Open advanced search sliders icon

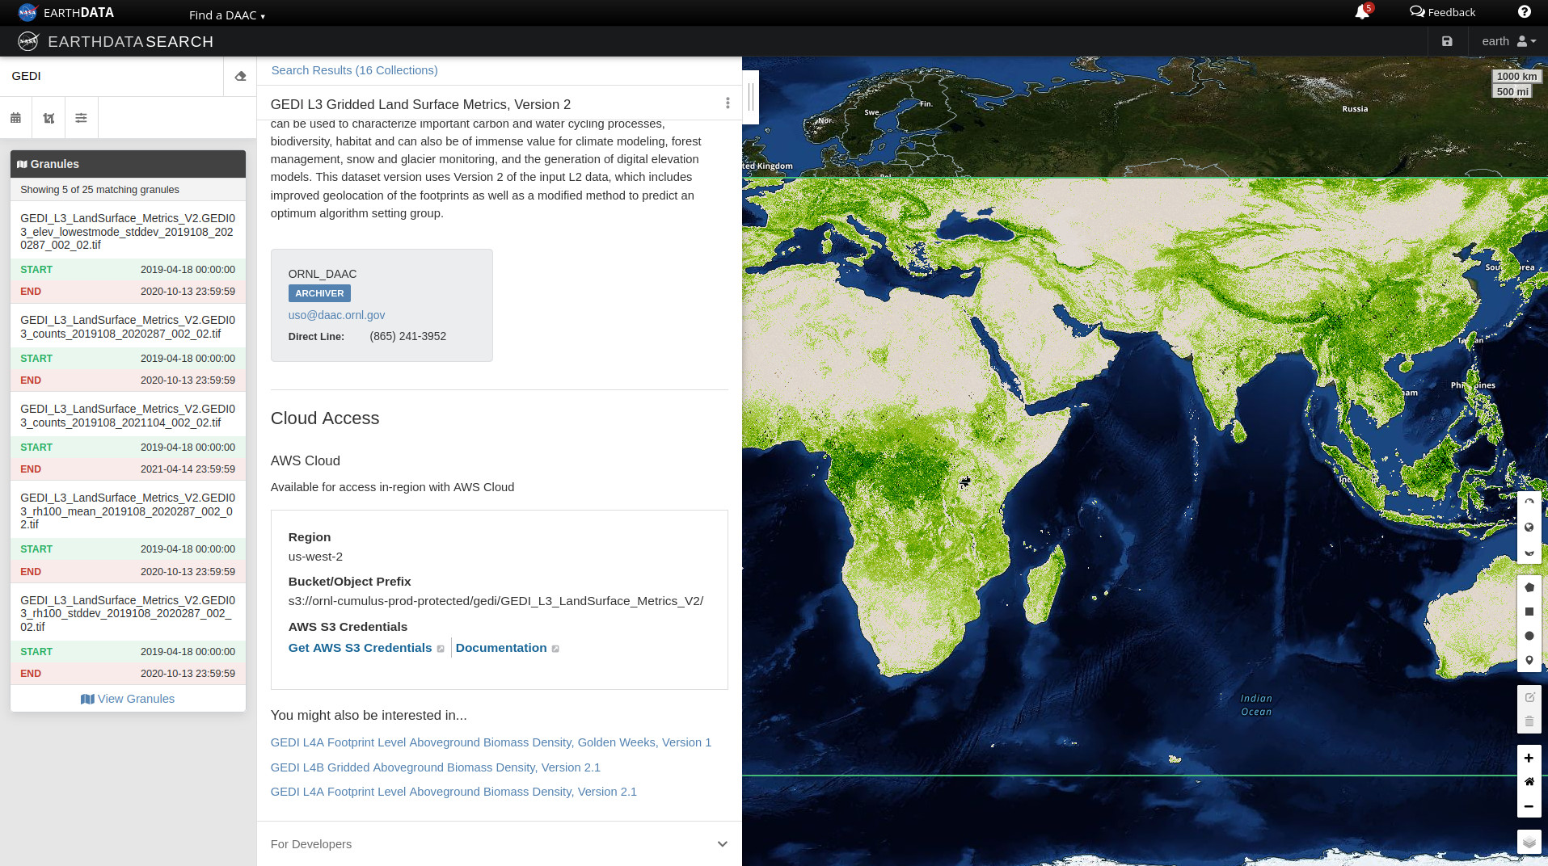pos(81,118)
